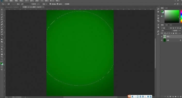Open the Paragraph panel icon
Viewport: 182px width, 98px height.
158,28
